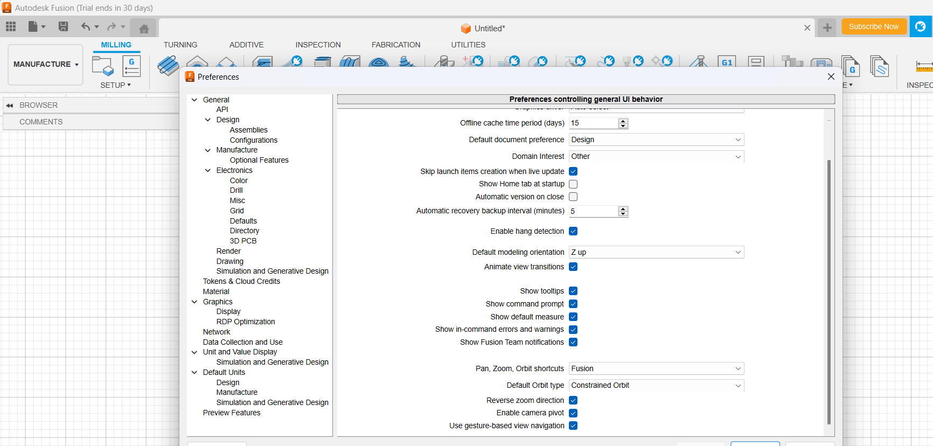
Task: Click the NC program G icon under Milling
Action: click(x=131, y=66)
